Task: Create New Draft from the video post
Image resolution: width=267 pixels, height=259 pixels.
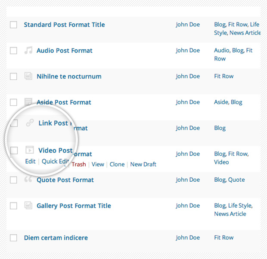Action: point(143,164)
